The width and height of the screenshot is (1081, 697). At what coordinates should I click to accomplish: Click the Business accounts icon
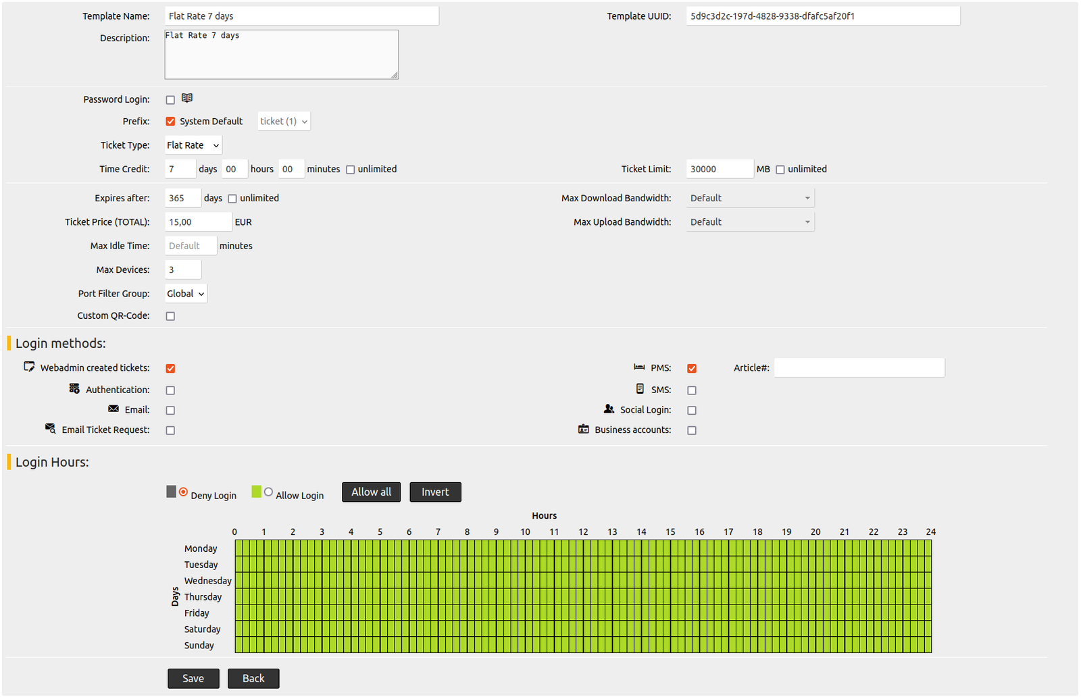584,429
